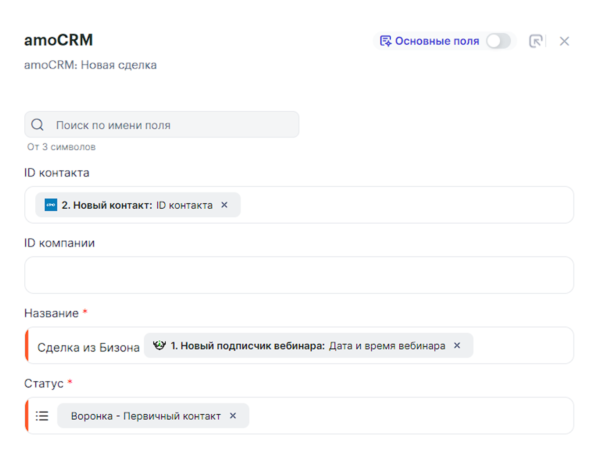Remove the Первичный контакт status value

point(233,415)
